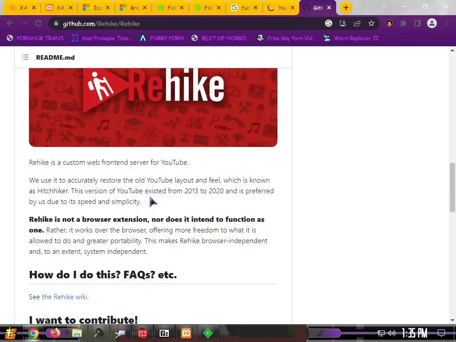
Task: Open 7-Zip from the taskbar
Action: [164, 333]
